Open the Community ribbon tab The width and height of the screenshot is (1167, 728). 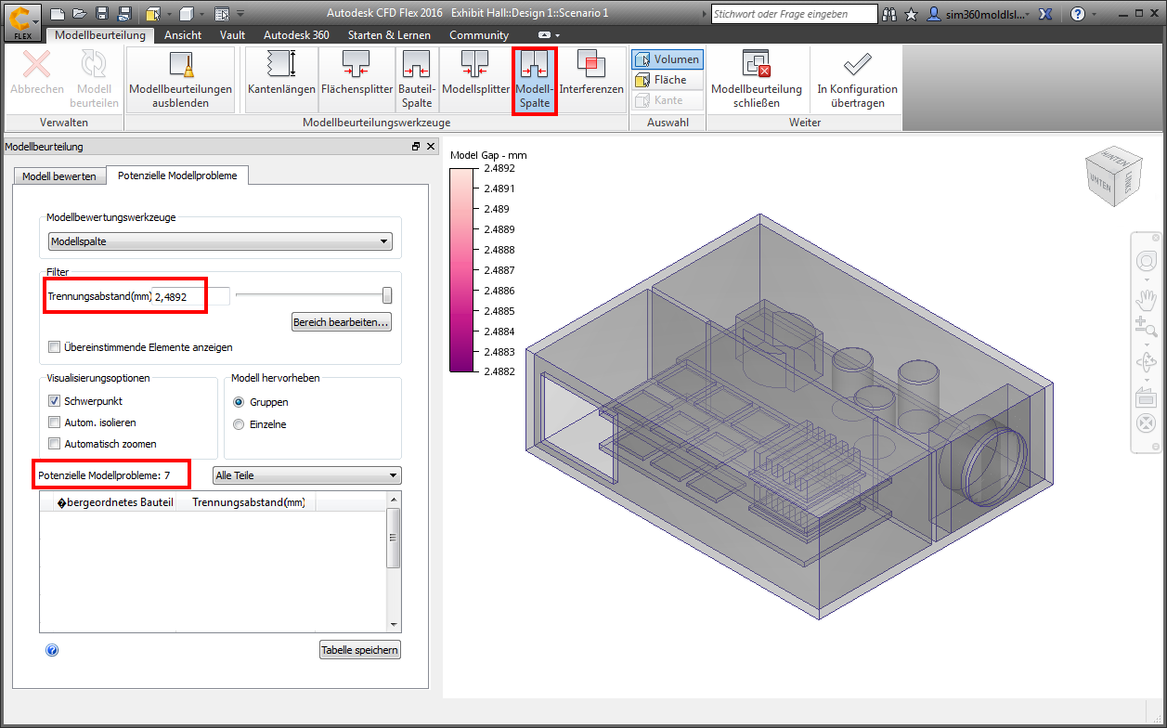click(x=479, y=34)
